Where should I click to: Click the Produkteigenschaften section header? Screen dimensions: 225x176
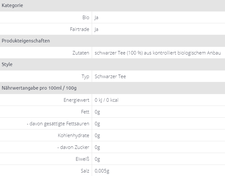(x=26, y=41)
